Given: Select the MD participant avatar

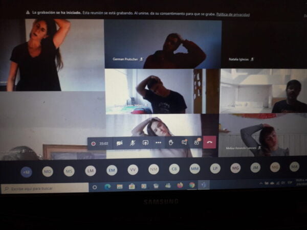Looking at the screenshot, I should click(x=48, y=171).
